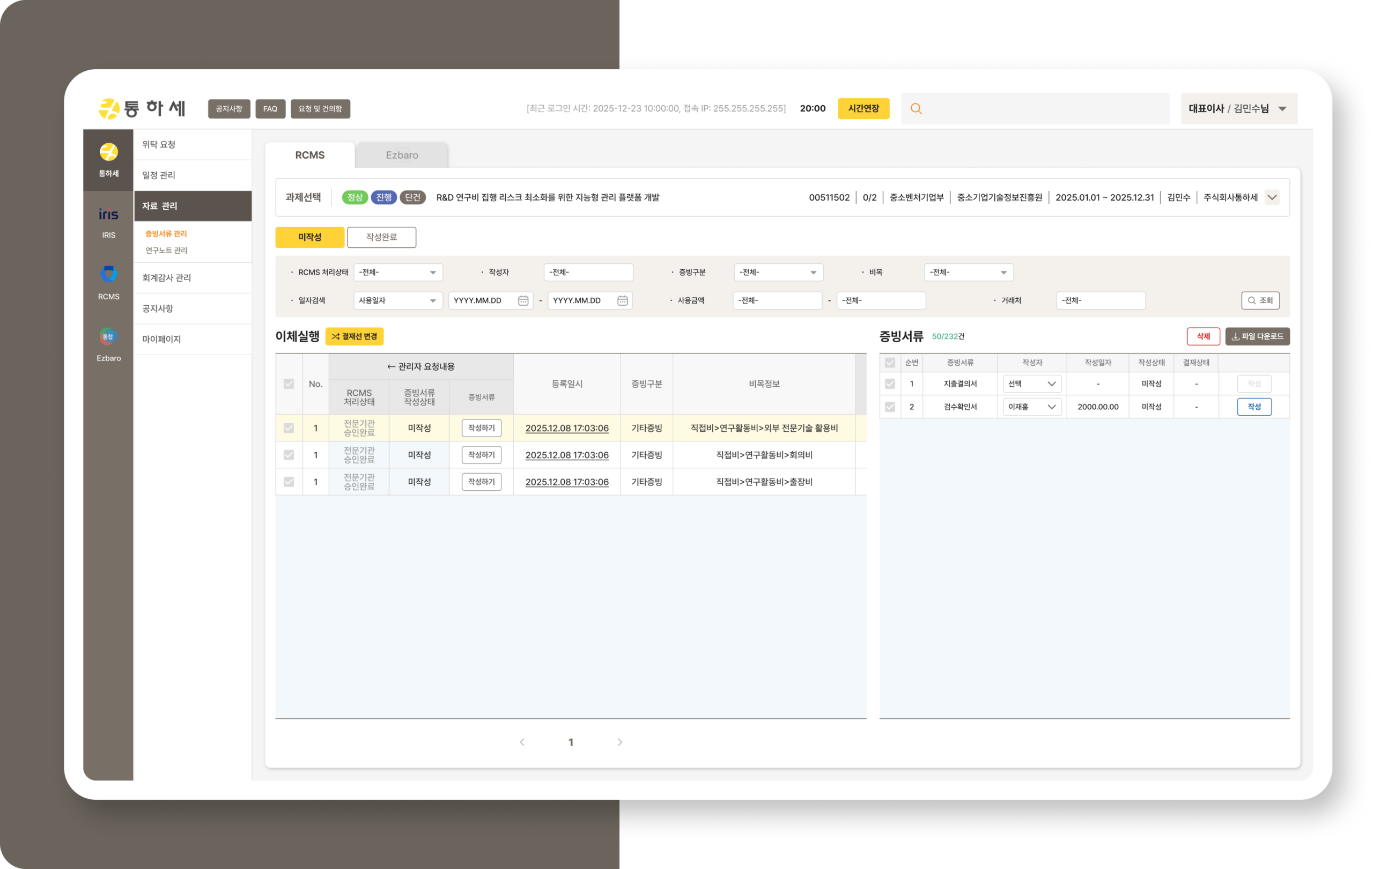Image resolution: width=1373 pixels, height=869 pixels.
Task: Open 회계감사 관리 menu item
Action: coord(166,278)
